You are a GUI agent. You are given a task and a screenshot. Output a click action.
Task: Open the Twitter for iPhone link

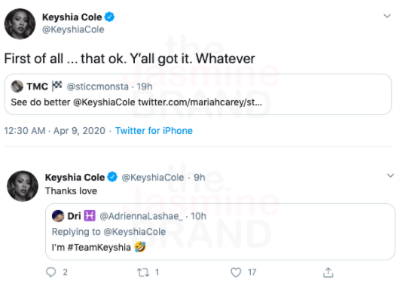click(154, 131)
